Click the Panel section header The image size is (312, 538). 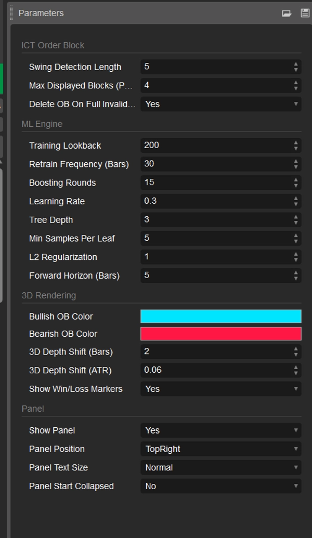coord(33,409)
